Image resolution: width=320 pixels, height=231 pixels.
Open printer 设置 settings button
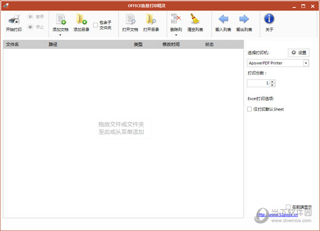coord(299,52)
